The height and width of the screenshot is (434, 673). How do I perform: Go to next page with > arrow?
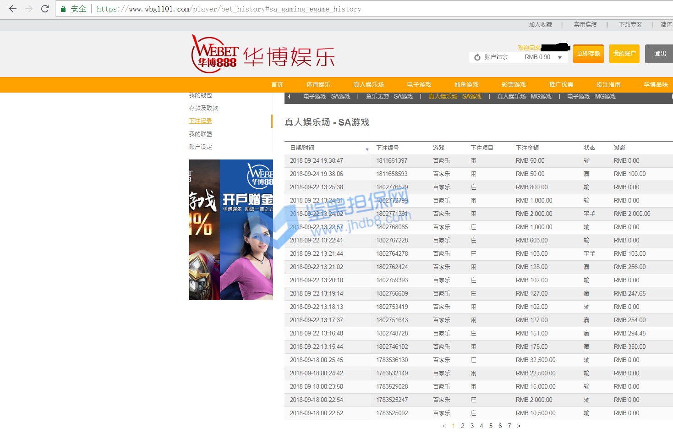point(519,426)
